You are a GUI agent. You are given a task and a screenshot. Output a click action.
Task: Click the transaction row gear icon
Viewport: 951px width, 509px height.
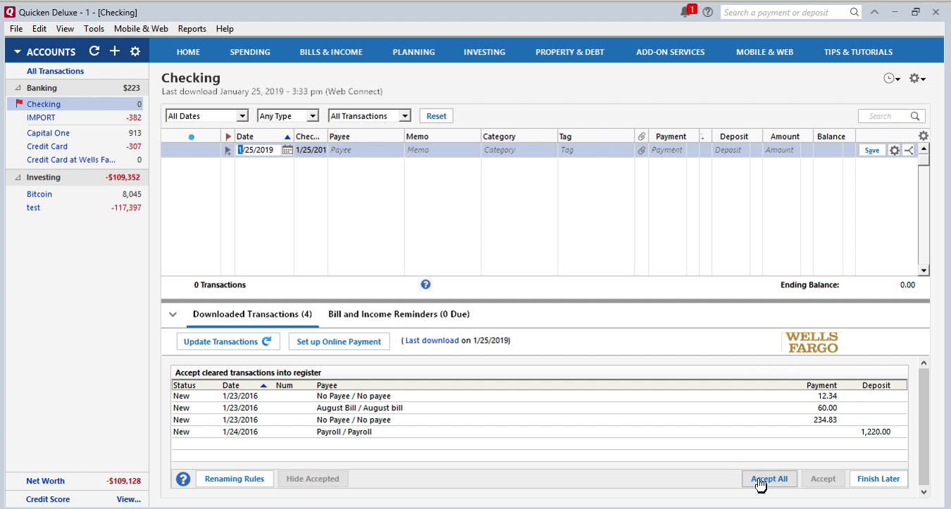click(895, 150)
